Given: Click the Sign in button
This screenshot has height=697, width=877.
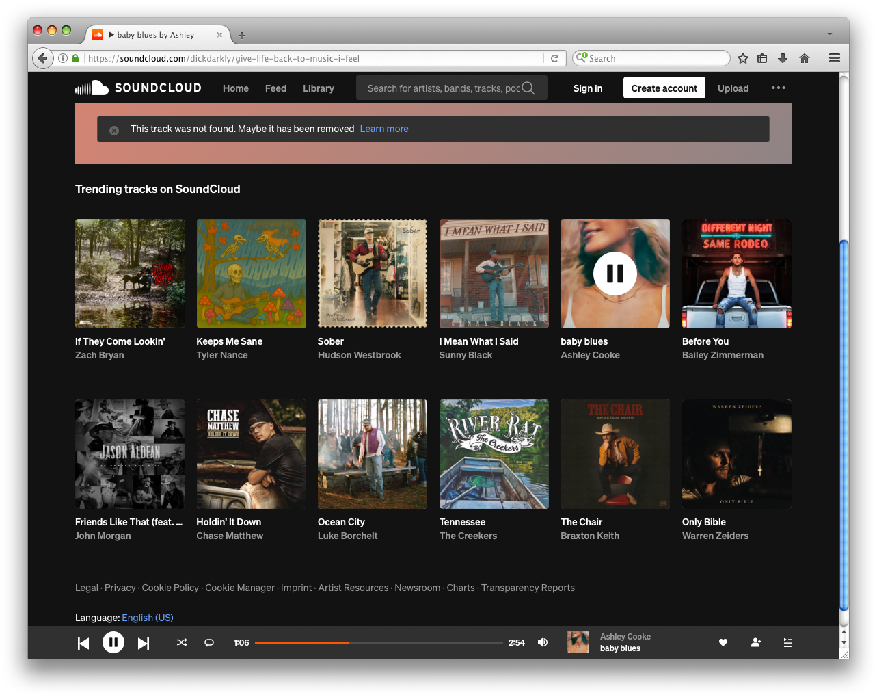Looking at the screenshot, I should click(588, 88).
